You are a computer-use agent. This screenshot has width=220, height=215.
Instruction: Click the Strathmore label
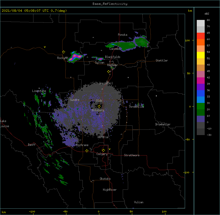(x=132, y=155)
